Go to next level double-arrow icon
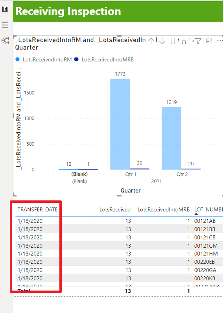Viewport: 223px width, 313px height. pos(173,41)
